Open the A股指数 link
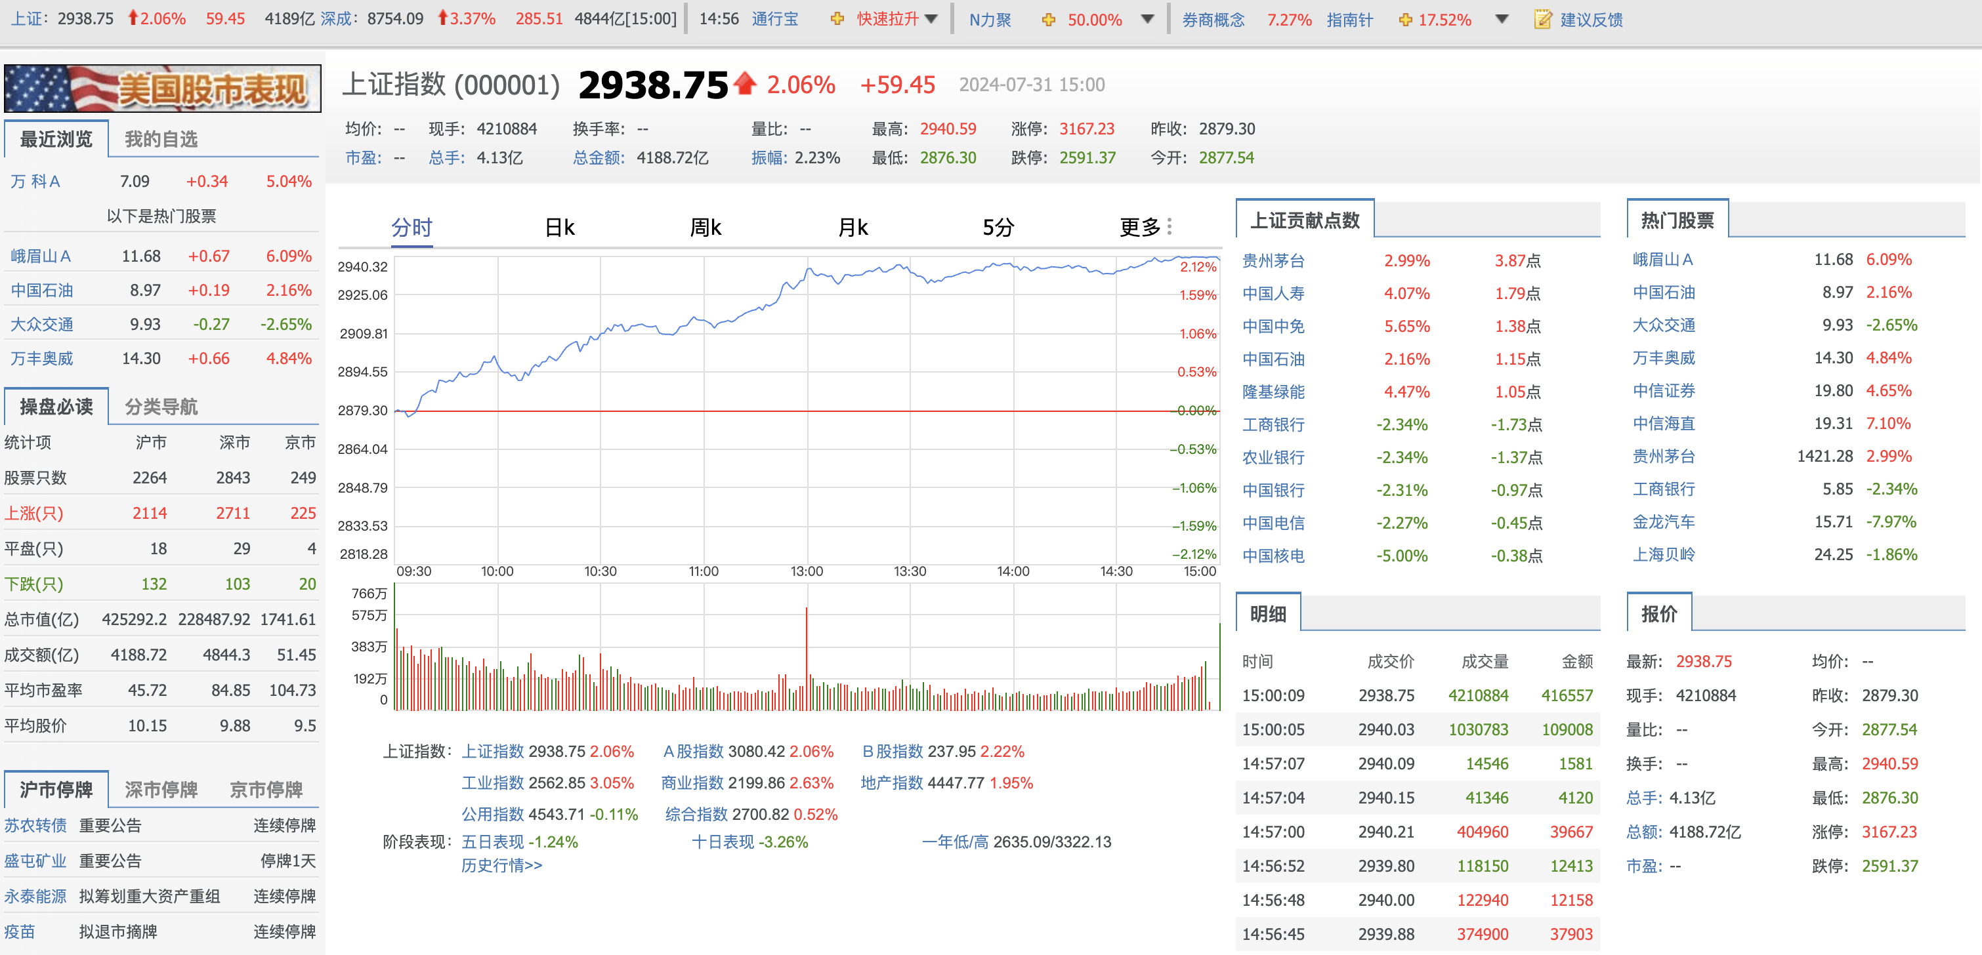Image resolution: width=1982 pixels, height=955 pixels. [693, 751]
